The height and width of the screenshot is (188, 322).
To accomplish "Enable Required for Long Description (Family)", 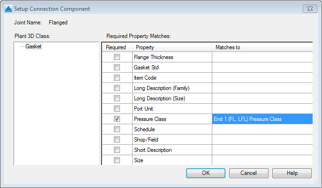I will (117, 88).
